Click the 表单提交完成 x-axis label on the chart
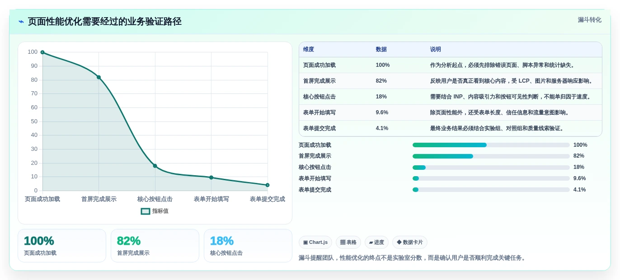This screenshot has width=620, height=280. [268, 199]
